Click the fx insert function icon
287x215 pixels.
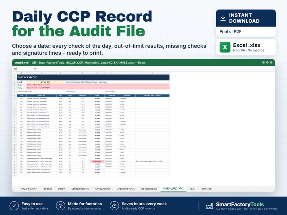click(35, 69)
